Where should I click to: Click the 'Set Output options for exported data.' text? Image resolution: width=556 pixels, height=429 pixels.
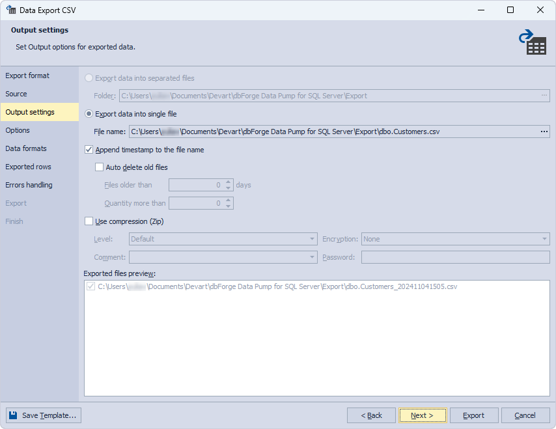coord(76,47)
